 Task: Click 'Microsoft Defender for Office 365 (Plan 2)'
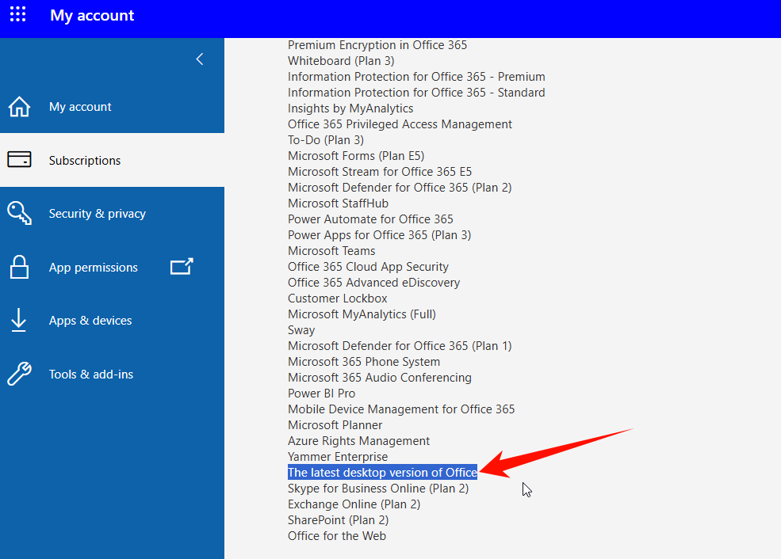pos(400,188)
